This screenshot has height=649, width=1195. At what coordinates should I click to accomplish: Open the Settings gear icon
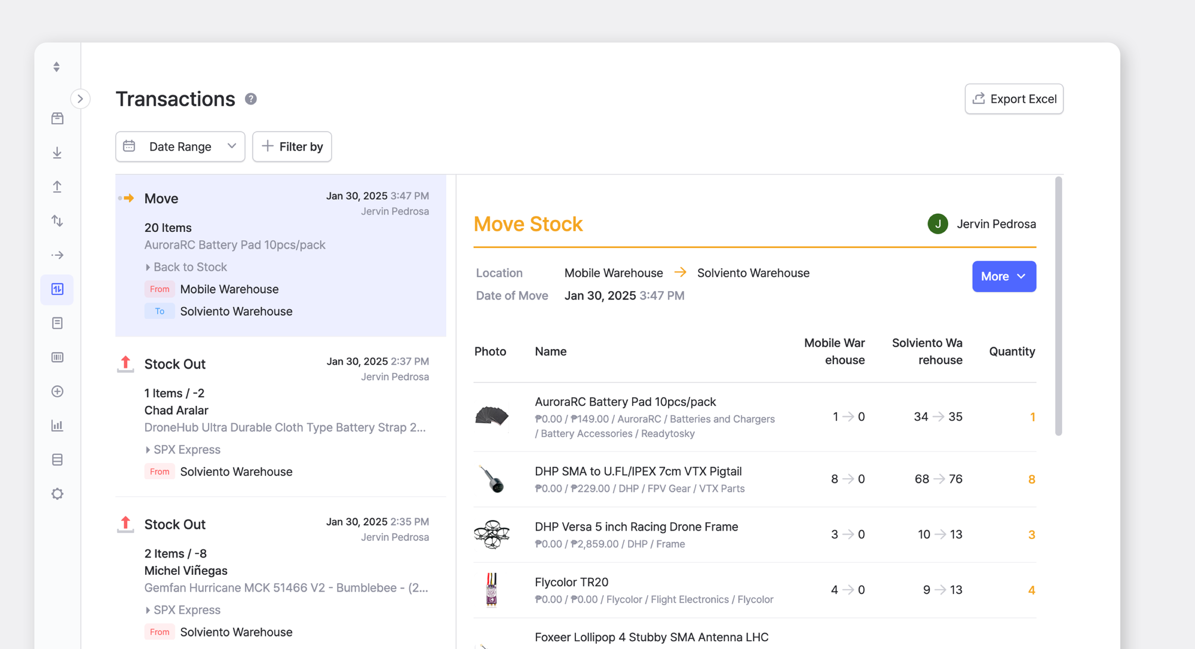(57, 494)
